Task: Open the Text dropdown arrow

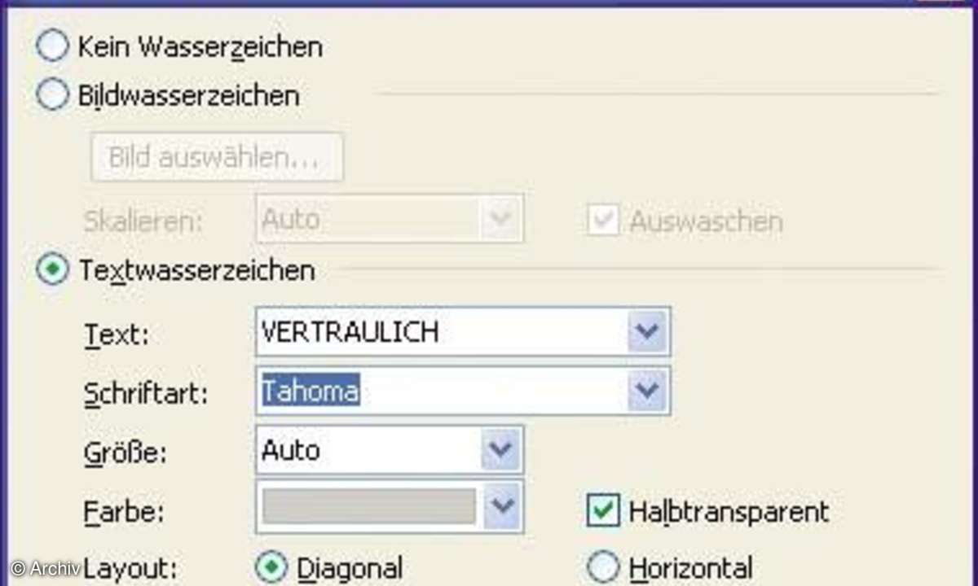Action: coord(647,332)
